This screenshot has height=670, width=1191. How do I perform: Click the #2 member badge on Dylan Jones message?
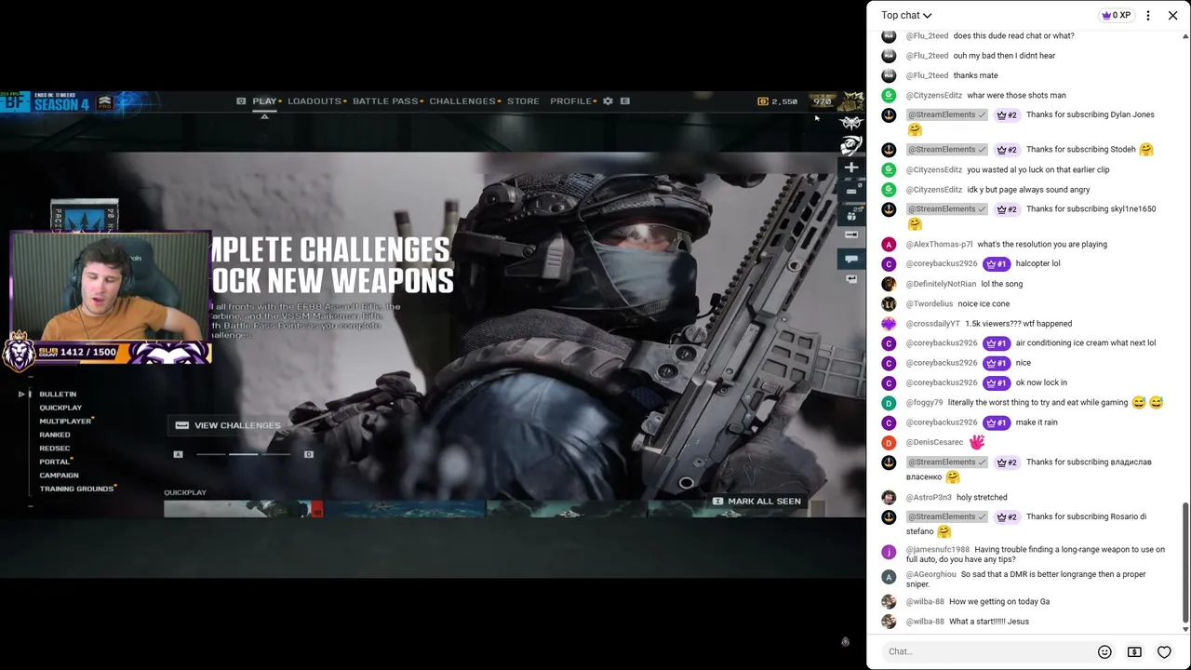click(1007, 115)
